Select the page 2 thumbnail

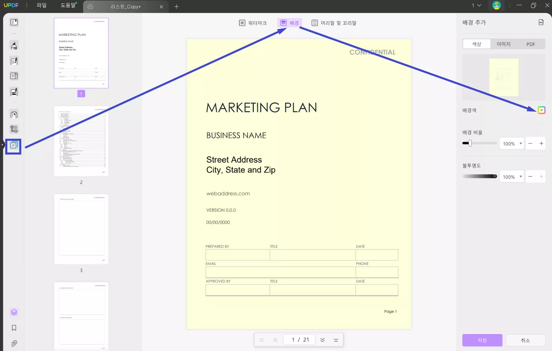[x=81, y=141]
